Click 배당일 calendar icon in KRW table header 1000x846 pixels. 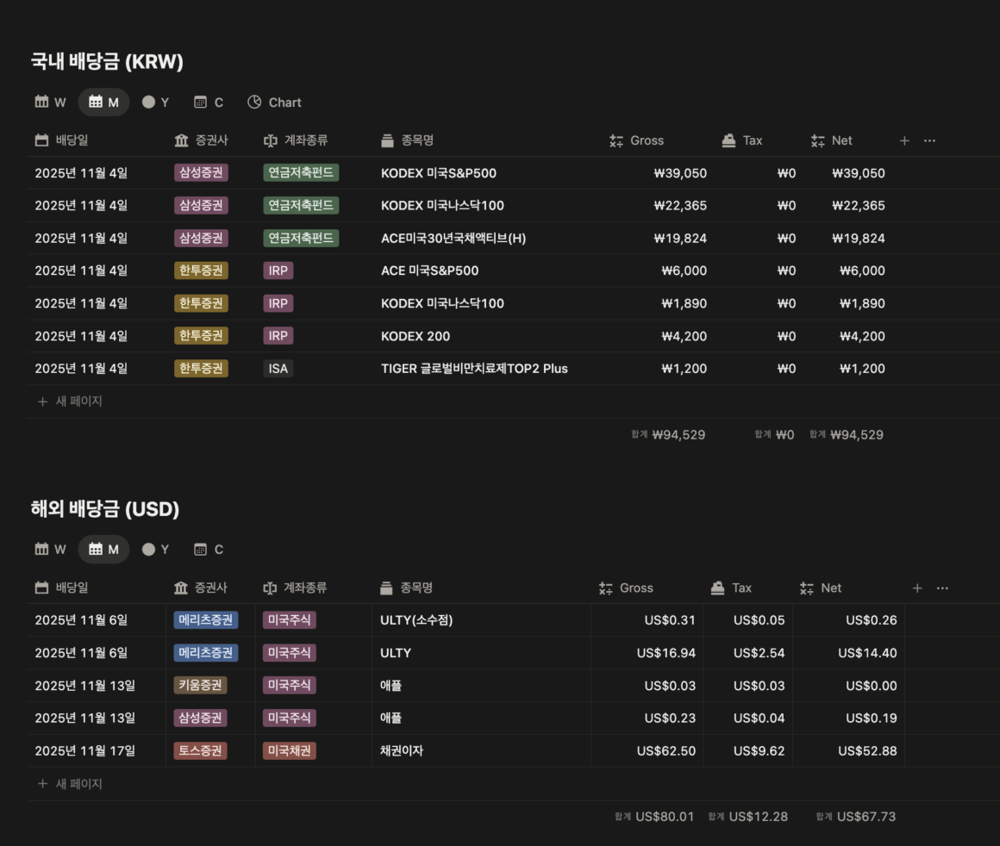click(x=41, y=140)
